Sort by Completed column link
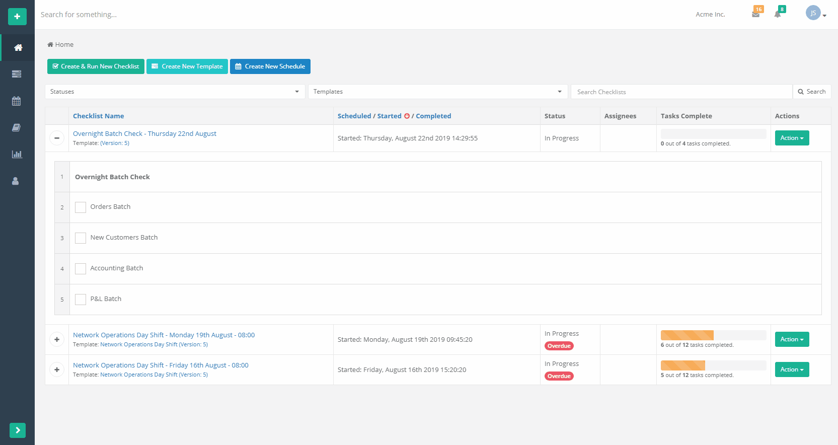The image size is (838, 445). point(433,116)
